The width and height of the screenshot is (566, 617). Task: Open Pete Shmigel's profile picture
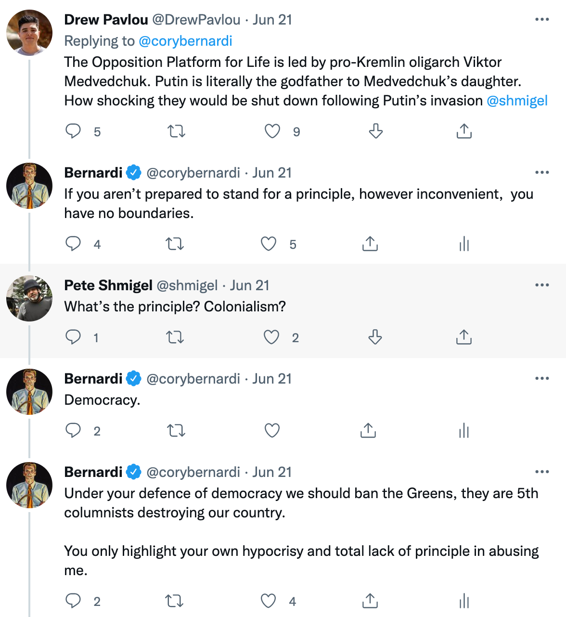click(29, 298)
